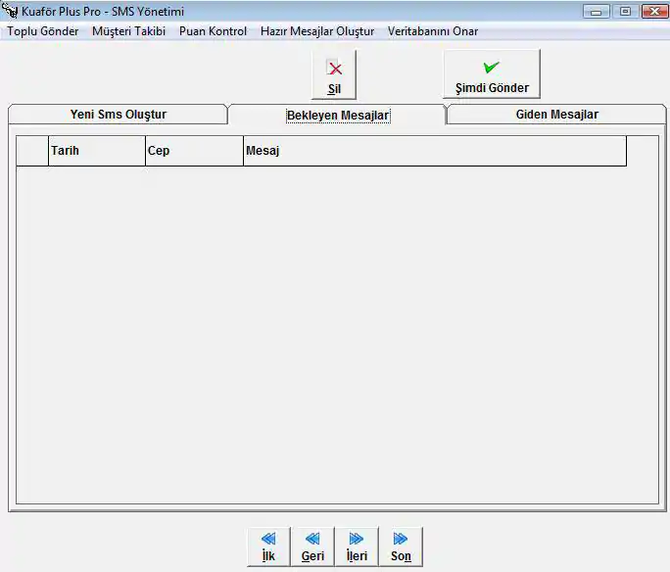The height and width of the screenshot is (572, 670).
Task: Click the Kuaför Plus Pro title bar icon
Action: (11, 12)
